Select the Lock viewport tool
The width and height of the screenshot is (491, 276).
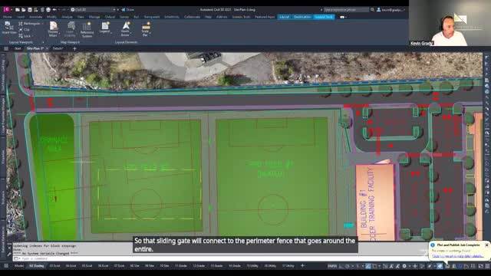click(25, 36)
